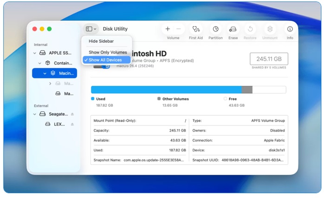Open the Partition pie chart icon

[215, 29]
